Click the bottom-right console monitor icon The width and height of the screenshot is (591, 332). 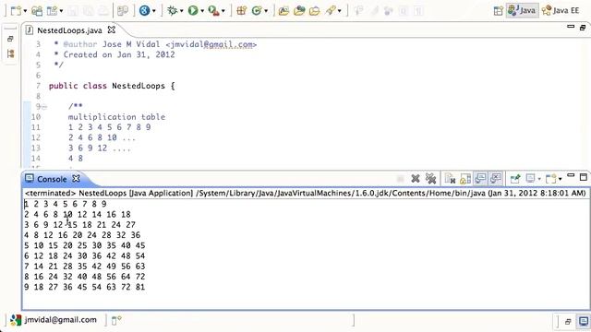click(x=584, y=321)
